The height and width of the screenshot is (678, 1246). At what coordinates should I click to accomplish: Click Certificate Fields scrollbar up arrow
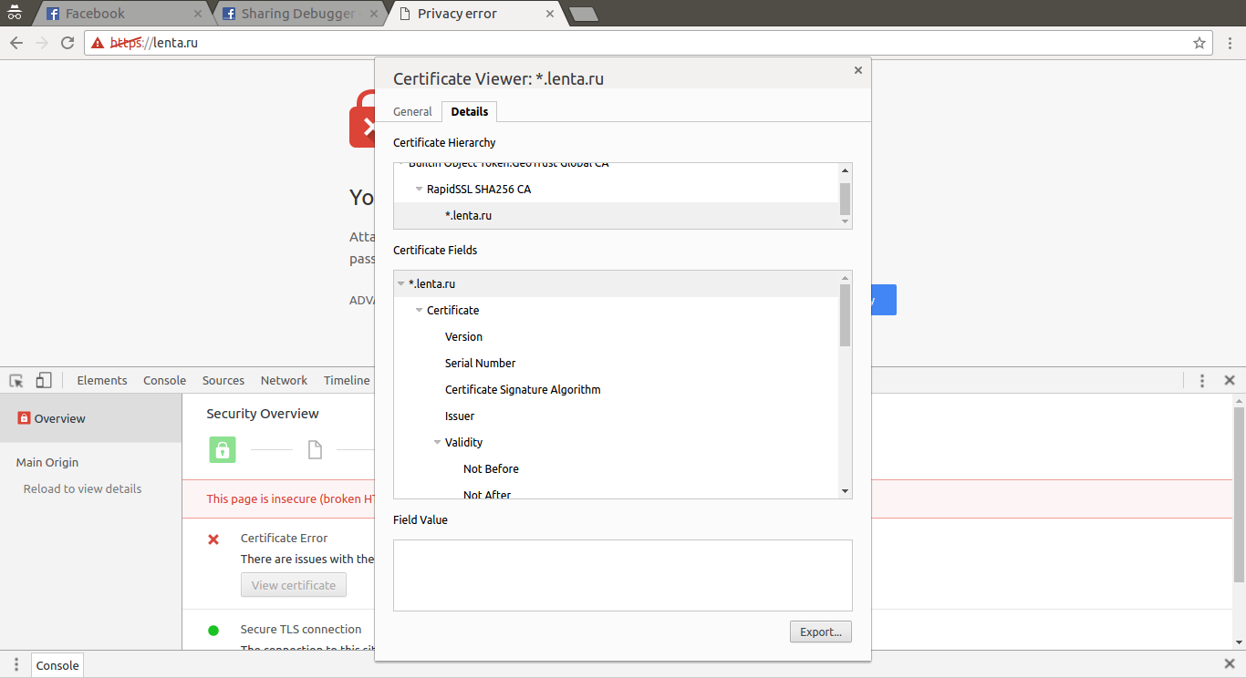click(846, 278)
